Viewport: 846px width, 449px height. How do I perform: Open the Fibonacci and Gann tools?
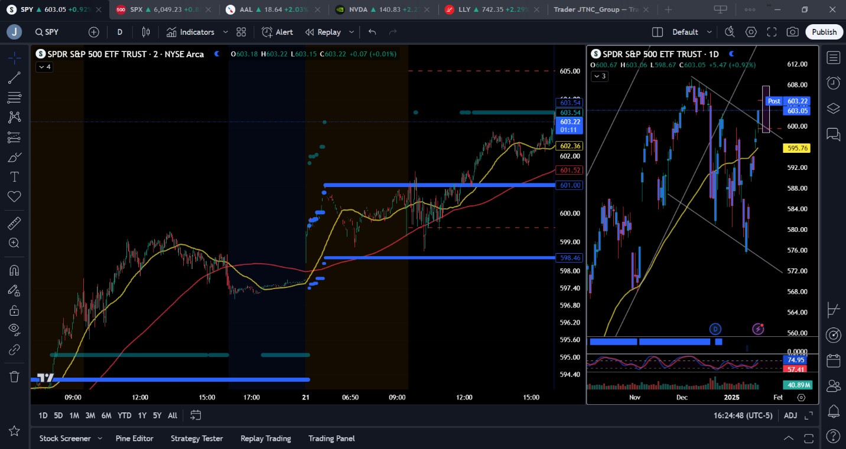pos(15,97)
